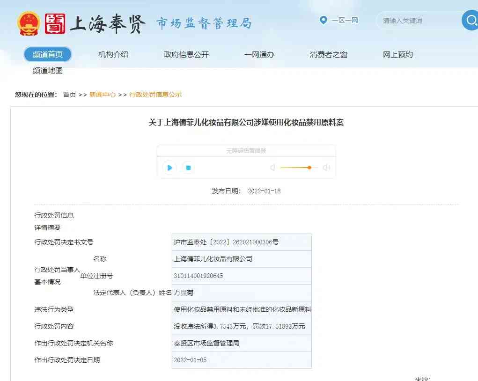Image resolution: width=478 pixels, height=381 pixels.
Task: Stop the audio narration playback
Action: click(x=187, y=168)
